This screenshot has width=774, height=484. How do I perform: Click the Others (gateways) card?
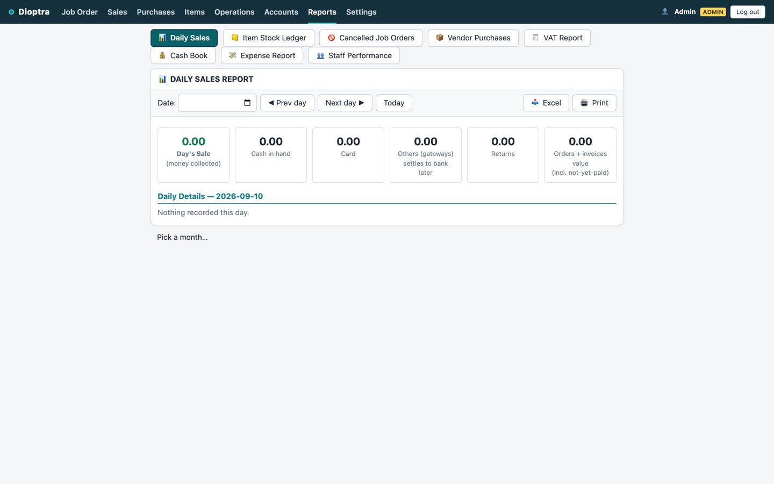click(x=426, y=155)
